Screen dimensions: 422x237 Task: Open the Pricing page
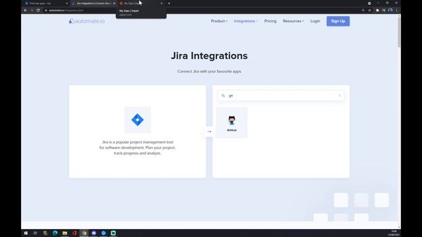point(270,21)
